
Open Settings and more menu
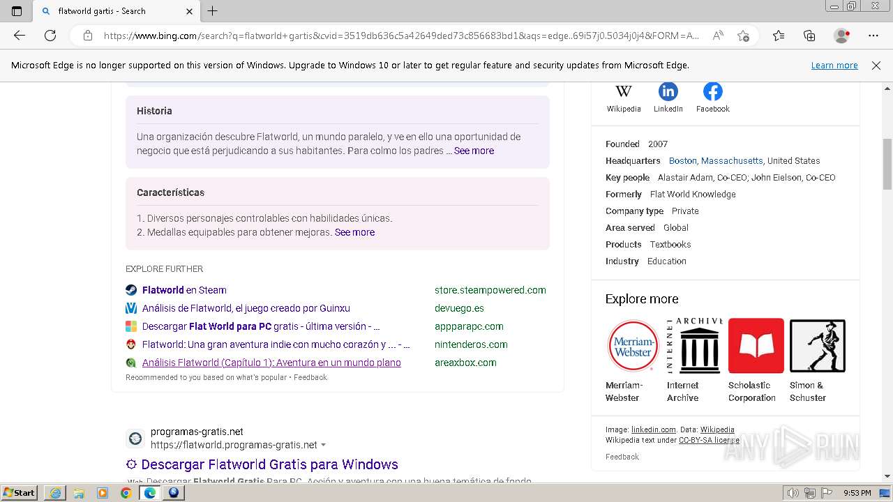point(873,36)
